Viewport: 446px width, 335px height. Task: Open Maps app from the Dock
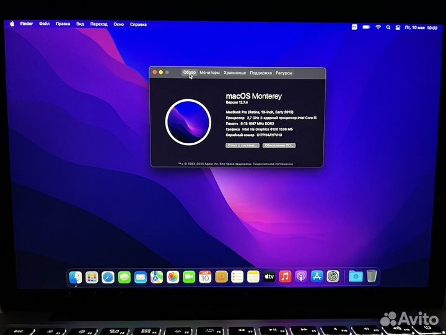tap(157, 277)
